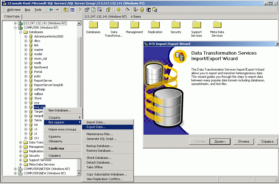This screenshot has width=279, height=184.
Task: Choose Import Data... in the submenu
Action: coord(107,122)
